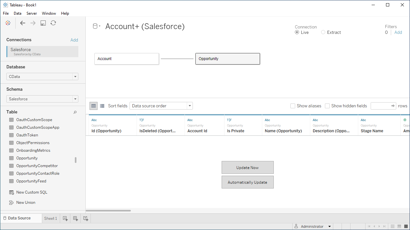The width and height of the screenshot is (410, 230).
Task: Click the save icon in toolbar
Action: click(x=43, y=23)
